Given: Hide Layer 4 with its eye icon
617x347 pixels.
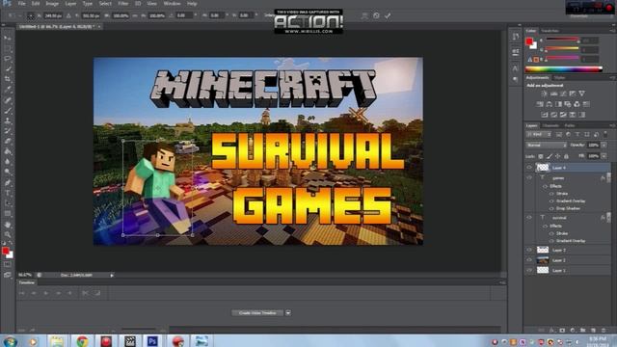Looking at the screenshot, I should click(x=529, y=168).
